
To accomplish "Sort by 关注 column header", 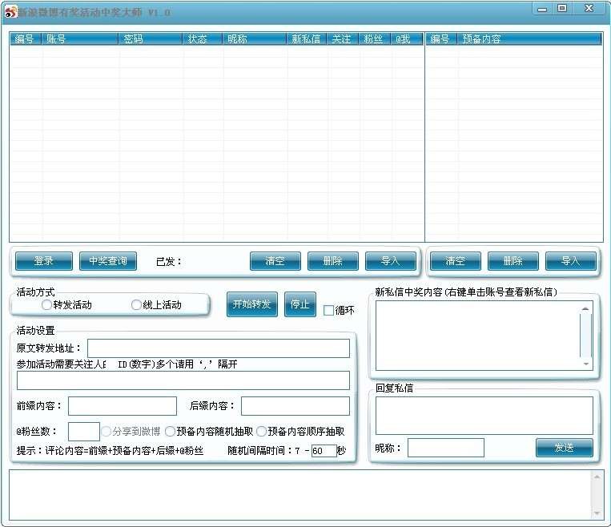I will (343, 39).
